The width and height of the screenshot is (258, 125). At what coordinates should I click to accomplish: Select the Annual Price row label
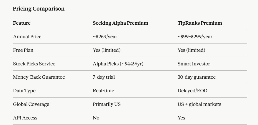point(27,37)
